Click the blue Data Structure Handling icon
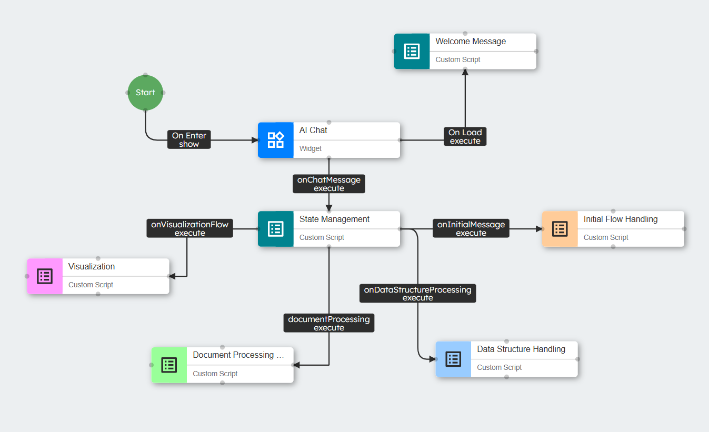709x432 pixels. pyautogui.click(x=453, y=359)
